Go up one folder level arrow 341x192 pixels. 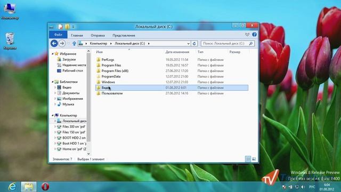click(x=74, y=43)
